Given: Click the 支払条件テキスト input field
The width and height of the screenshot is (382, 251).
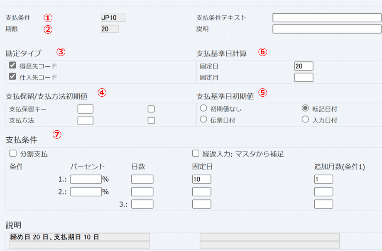Looking at the screenshot, I should [x=326, y=17].
